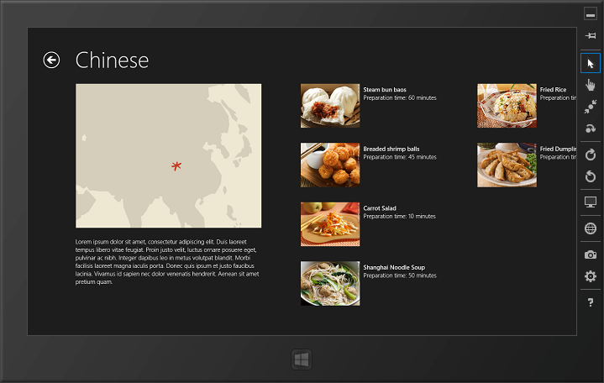Screen dimensions: 604x383
Task: Rotate simulator counterclockwise
Action: click(590, 176)
